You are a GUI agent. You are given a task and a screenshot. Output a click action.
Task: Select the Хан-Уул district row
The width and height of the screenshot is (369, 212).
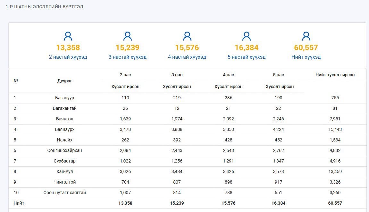pyautogui.click(x=187, y=172)
